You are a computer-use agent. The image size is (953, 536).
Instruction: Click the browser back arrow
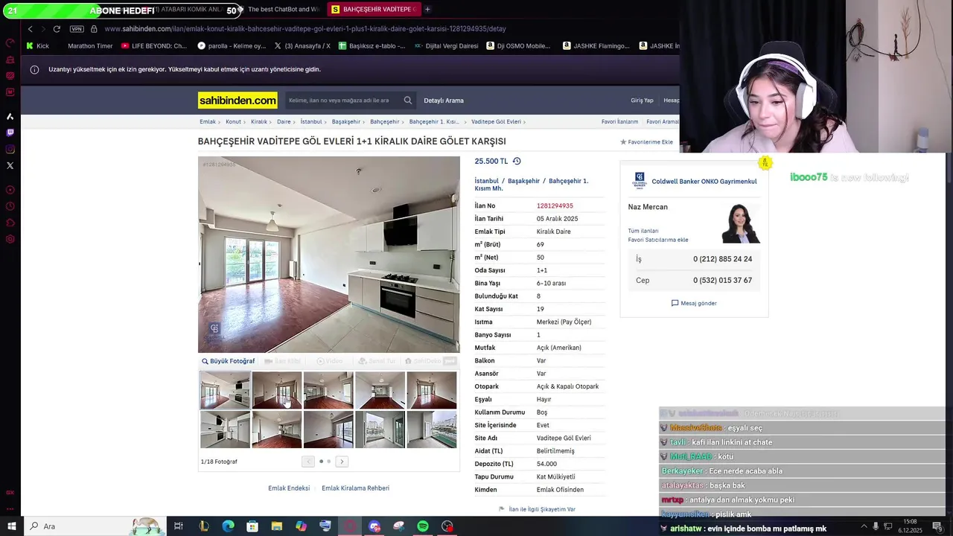tap(30, 29)
